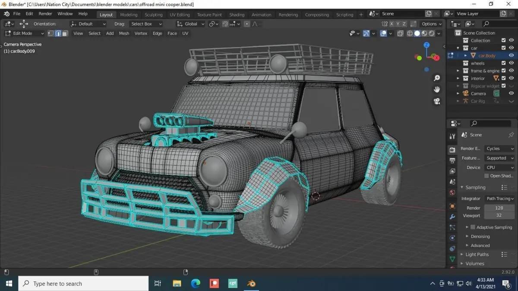Open the Edit Mode dropdown
The height and width of the screenshot is (291, 518).
24,33
